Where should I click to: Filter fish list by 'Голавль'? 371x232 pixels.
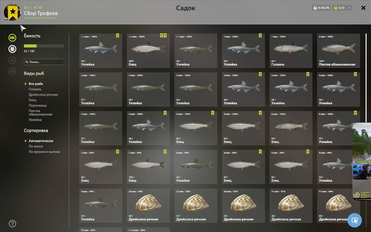(35, 89)
